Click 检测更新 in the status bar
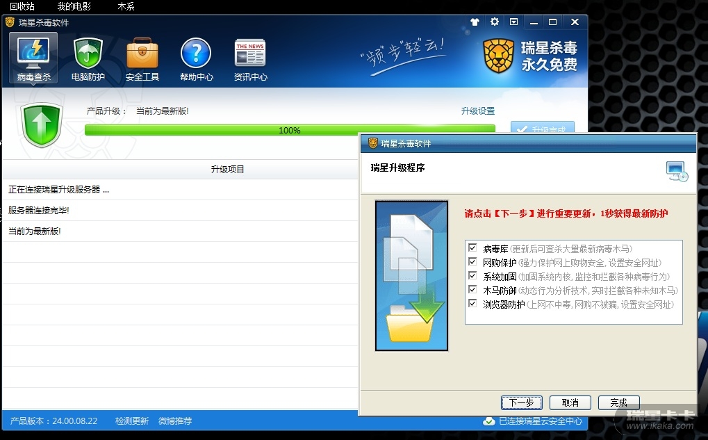708x440 pixels. [132, 421]
